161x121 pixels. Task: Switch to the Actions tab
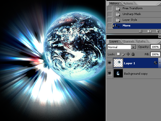[x=128, y=3]
